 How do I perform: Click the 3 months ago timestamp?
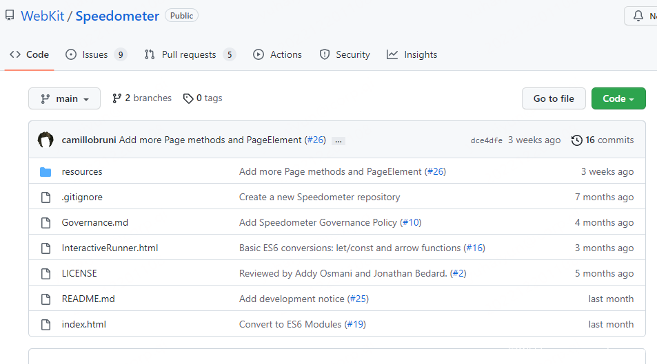[604, 248]
